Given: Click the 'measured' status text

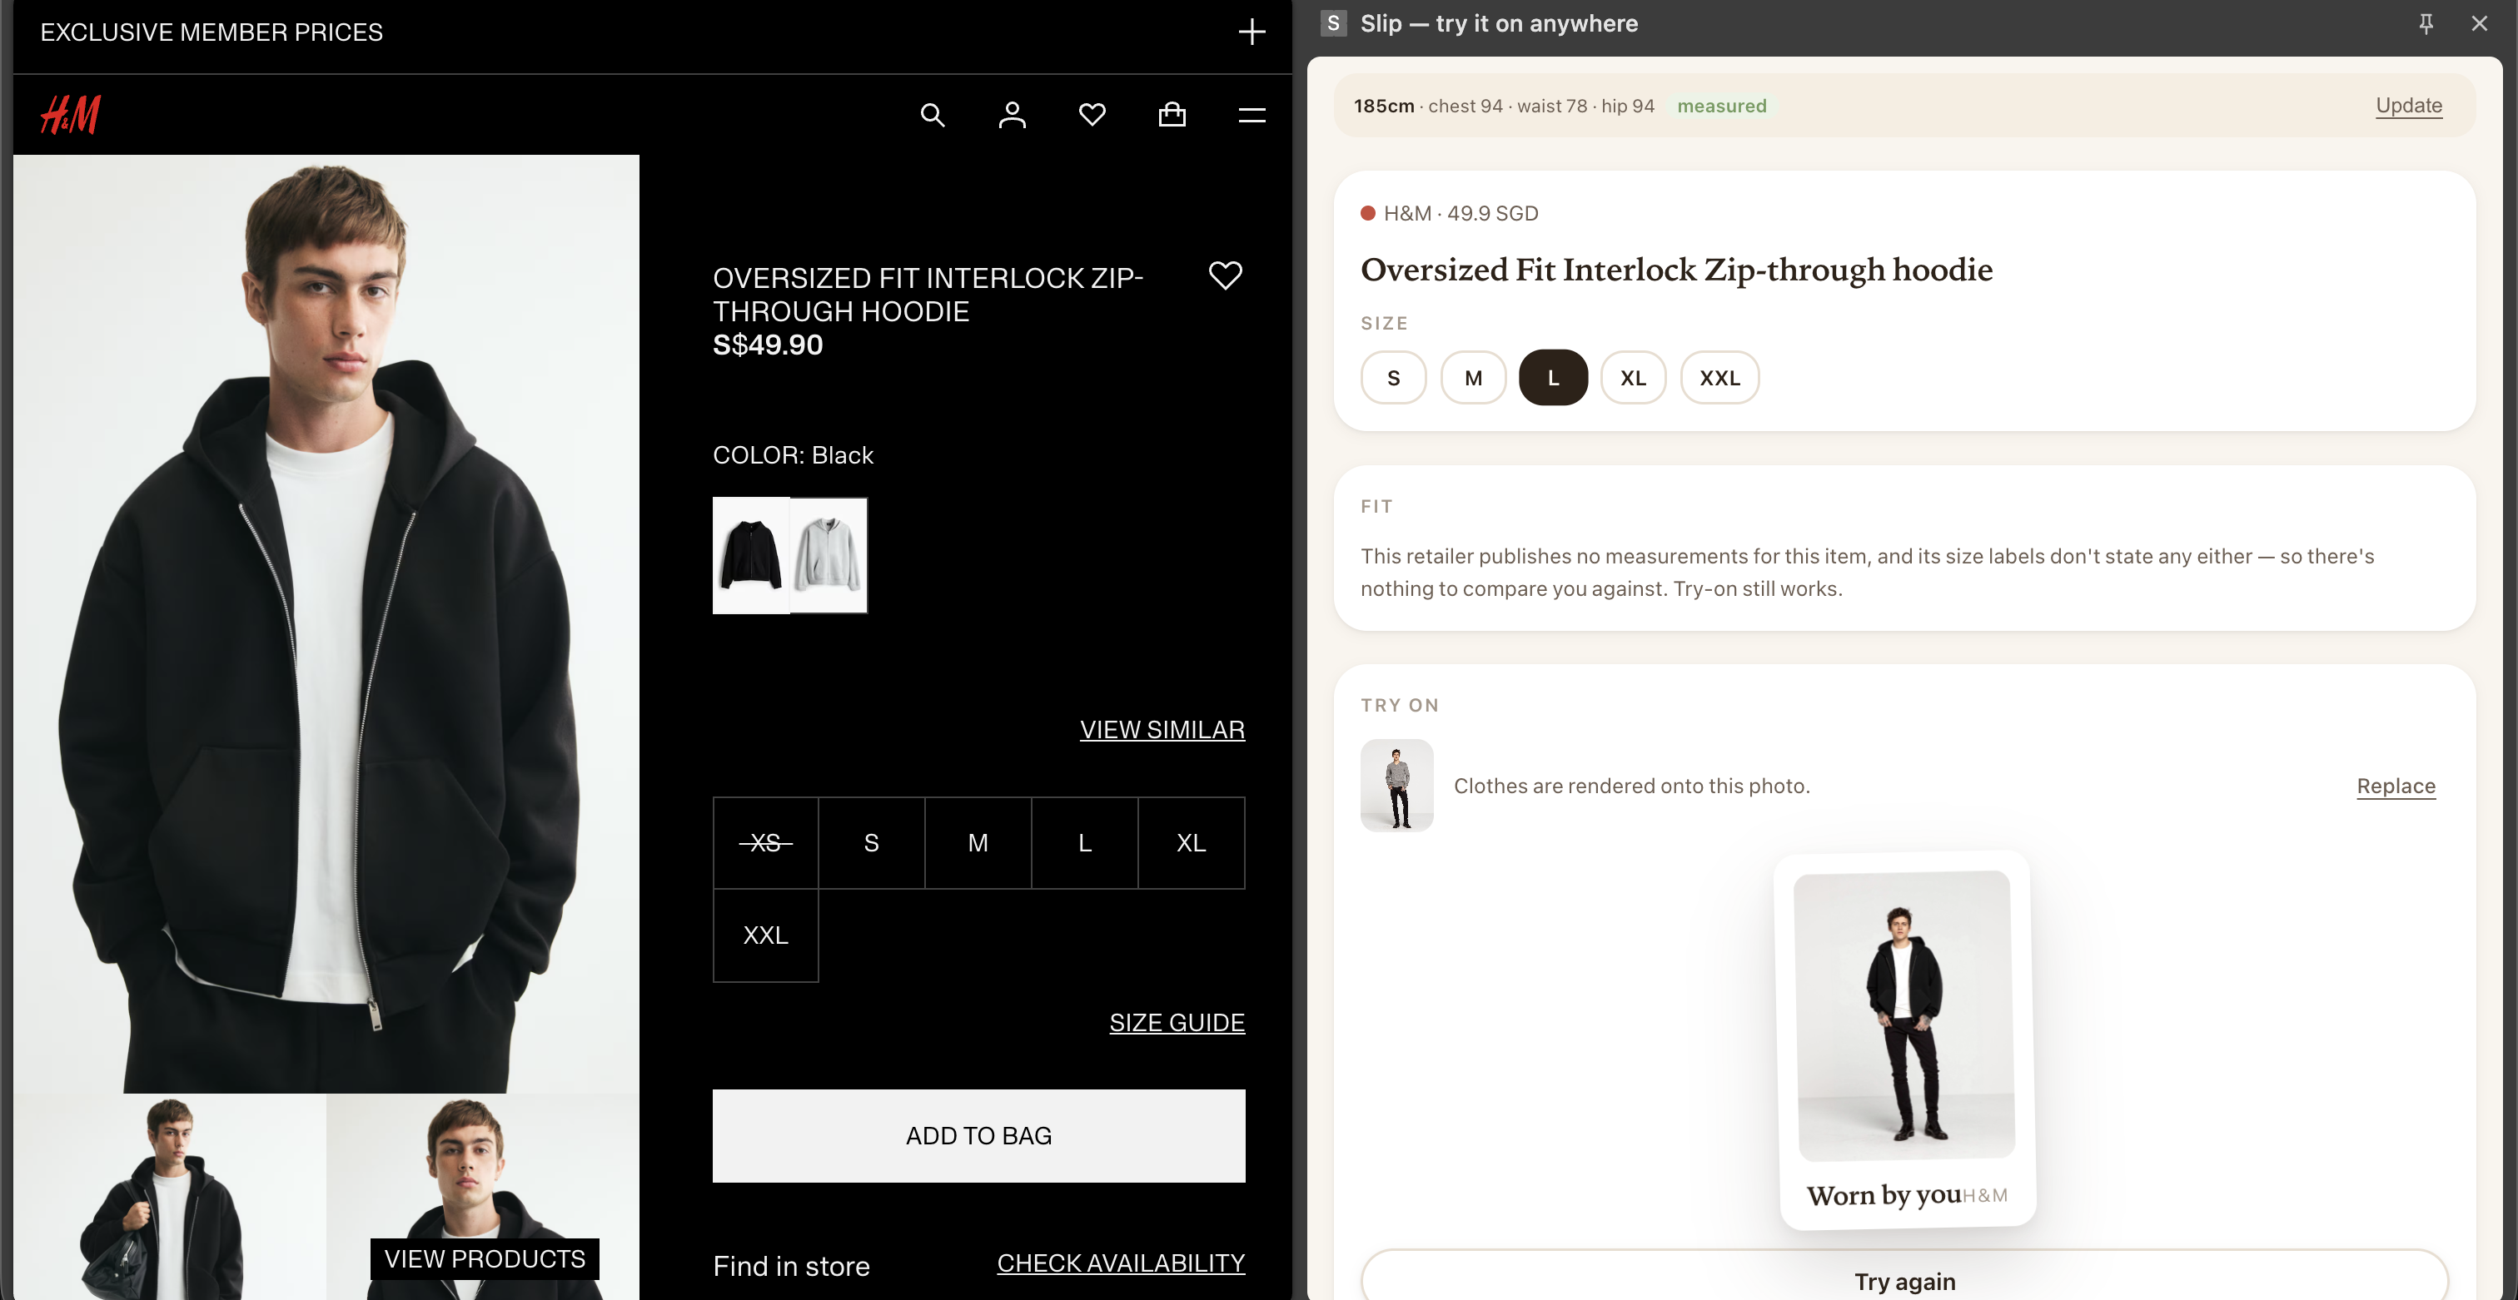Looking at the screenshot, I should (1721, 106).
